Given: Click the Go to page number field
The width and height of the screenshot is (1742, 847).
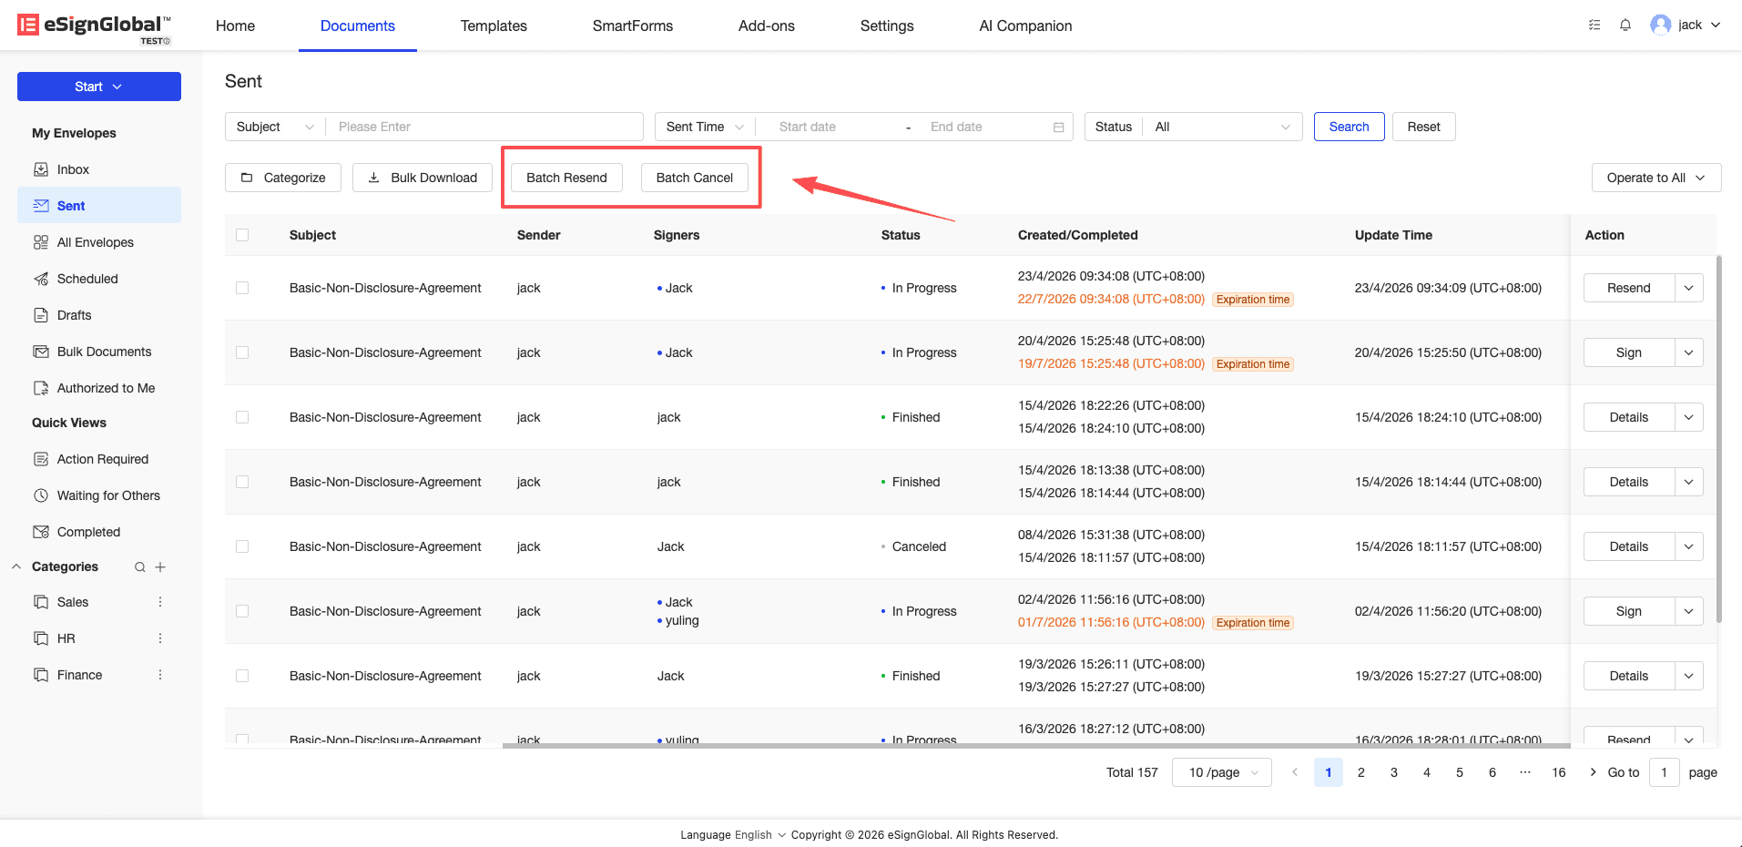Looking at the screenshot, I should 1665,772.
